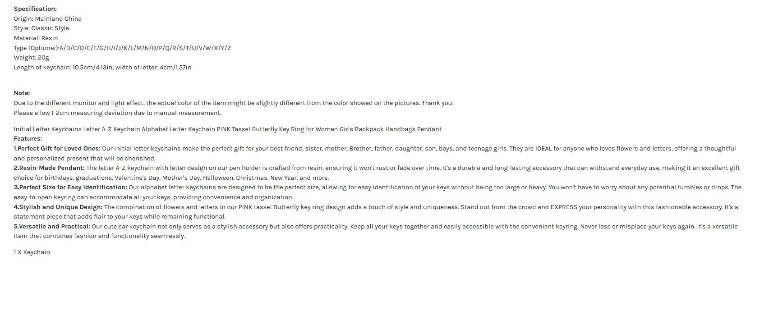Click the Style: Classic Style text
769x315 pixels.
41,28
